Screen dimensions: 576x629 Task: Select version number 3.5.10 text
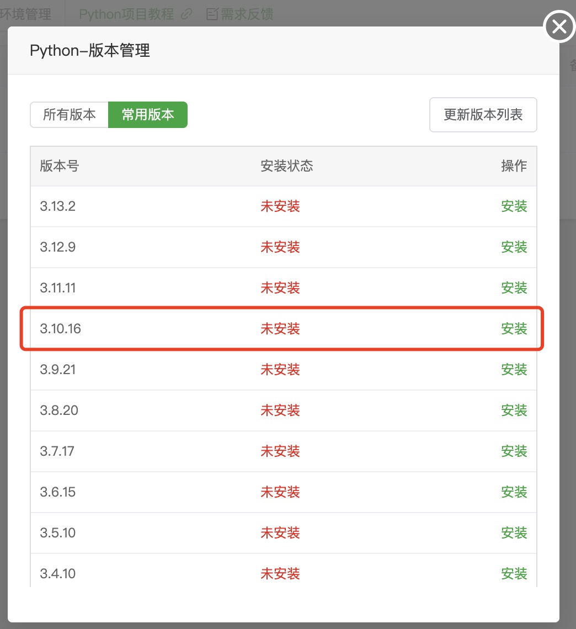(58, 533)
